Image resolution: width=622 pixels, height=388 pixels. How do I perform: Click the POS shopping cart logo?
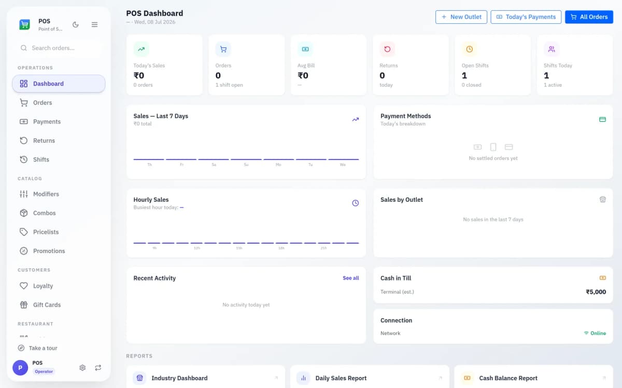(25, 24)
